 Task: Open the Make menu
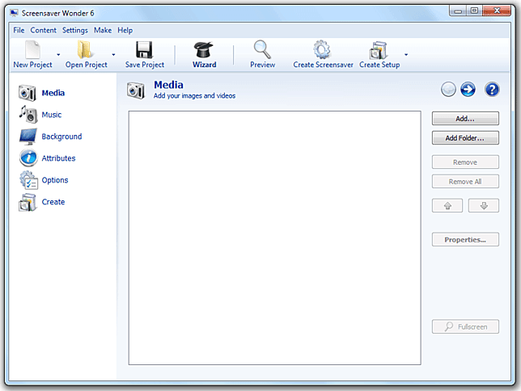pyautogui.click(x=103, y=30)
